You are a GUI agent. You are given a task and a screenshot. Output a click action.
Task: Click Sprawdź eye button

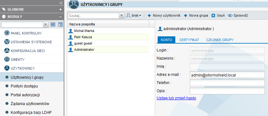tap(238, 15)
